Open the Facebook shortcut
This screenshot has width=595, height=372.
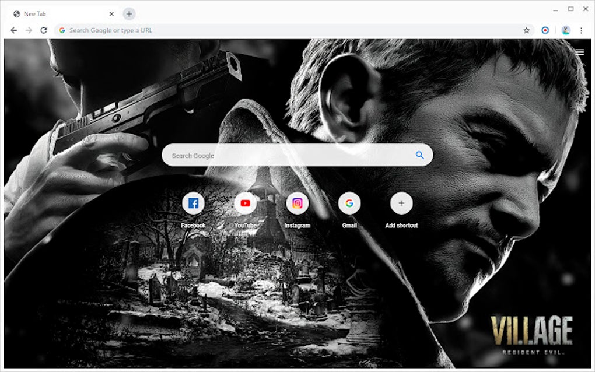(193, 203)
